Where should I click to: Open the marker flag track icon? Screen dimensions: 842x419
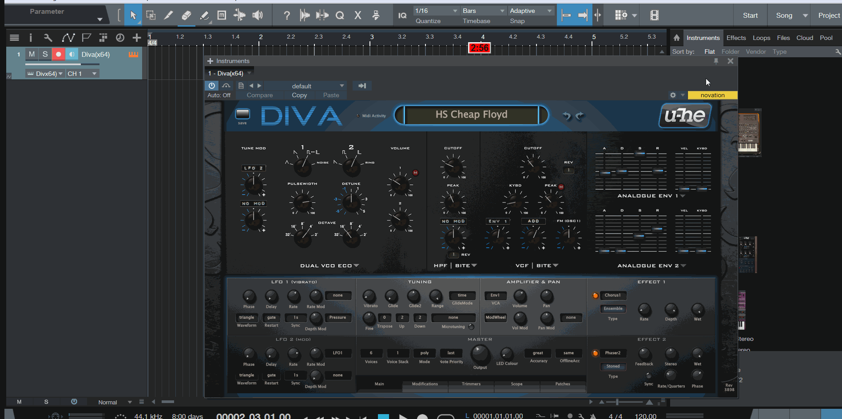tap(86, 38)
